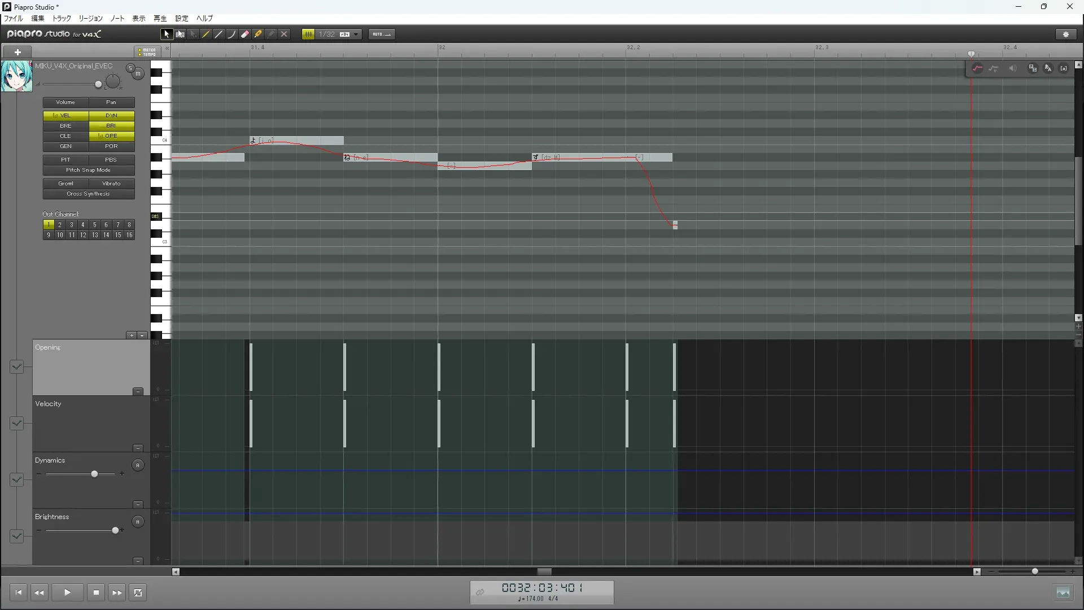
Task: Mute the MIKU track with m button
Action: pyautogui.click(x=138, y=74)
